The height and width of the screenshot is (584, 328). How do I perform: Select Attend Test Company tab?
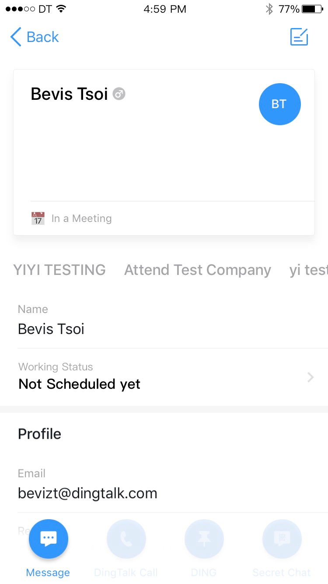pyautogui.click(x=198, y=270)
